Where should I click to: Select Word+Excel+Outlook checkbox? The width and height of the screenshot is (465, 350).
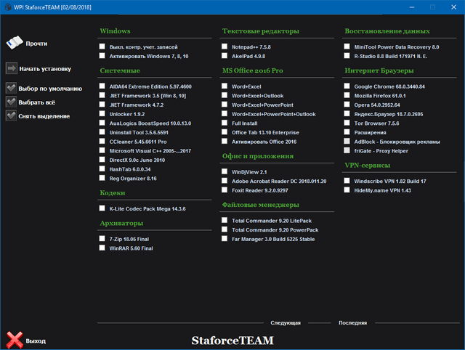tap(225, 95)
